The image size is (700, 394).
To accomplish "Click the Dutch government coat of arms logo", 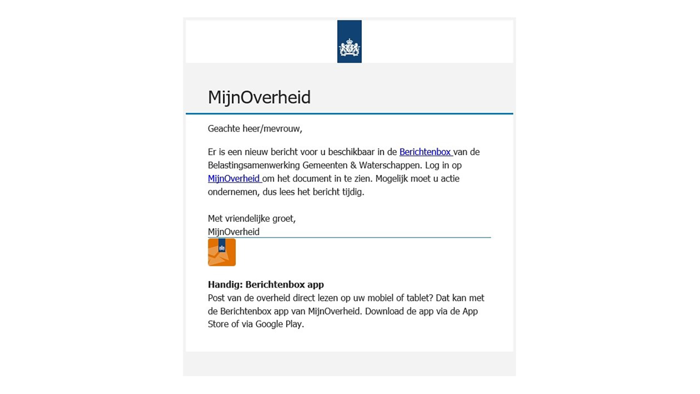I will 350,41.
